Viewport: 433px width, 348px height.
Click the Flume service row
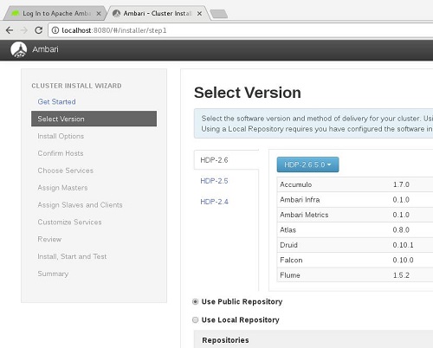pyautogui.click(x=355, y=275)
